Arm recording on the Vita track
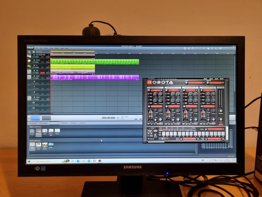Image resolution: width=262 pixels, height=197 pixels. (x=43, y=73)
